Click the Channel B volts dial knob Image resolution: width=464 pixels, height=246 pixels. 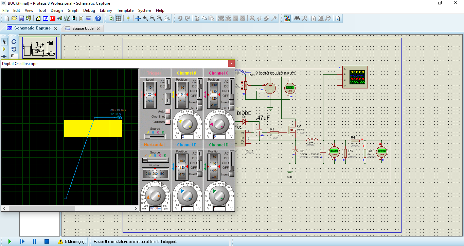[x=187, y=195]
